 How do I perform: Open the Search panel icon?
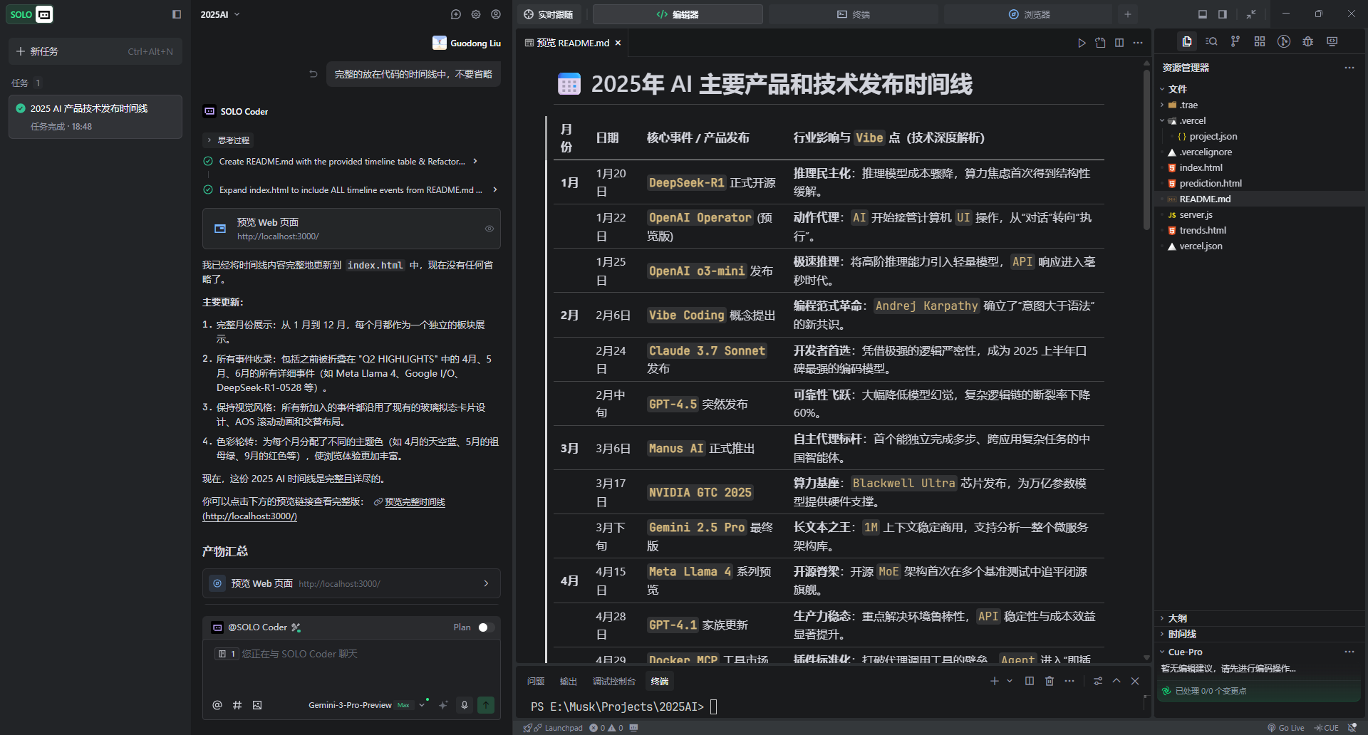click(x=1211, y=42)
